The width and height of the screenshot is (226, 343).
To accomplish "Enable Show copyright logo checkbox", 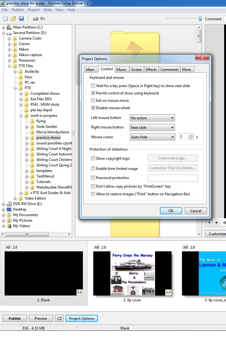I will (93, 158).
